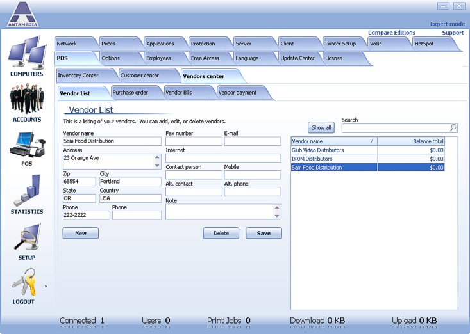Open the Compare Editions link
The height and width of the screenshot is (334, 470).
pyautogui.click(x=392, y=33)
